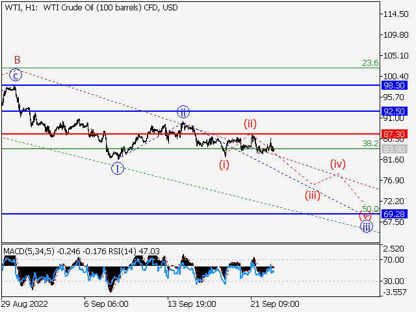Click the 98.30 price level label
416x312 pixels.
tap(395, 85)
